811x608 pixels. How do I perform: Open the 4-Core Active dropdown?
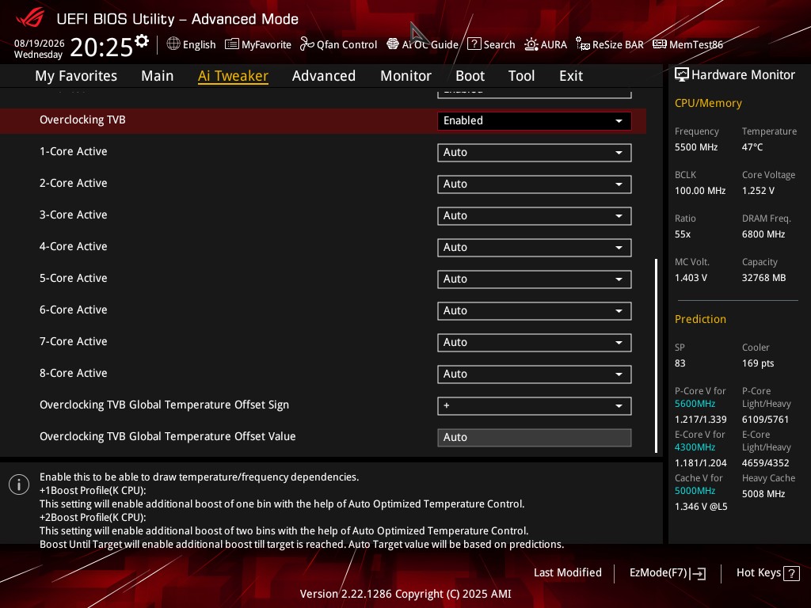click(535, 248)
